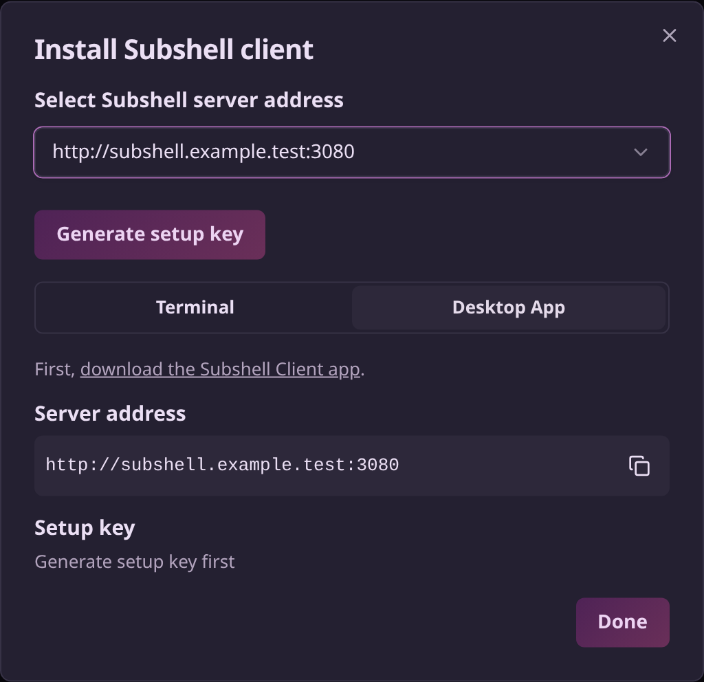Switch to the Desktop App tab

(509, 307)
